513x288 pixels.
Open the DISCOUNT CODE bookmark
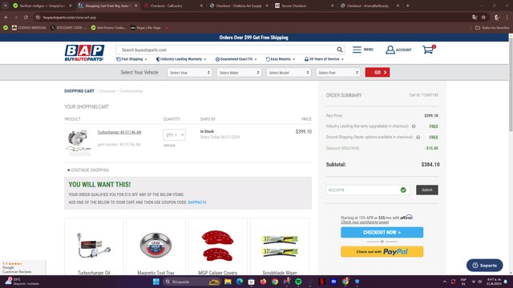click(68, 28)
